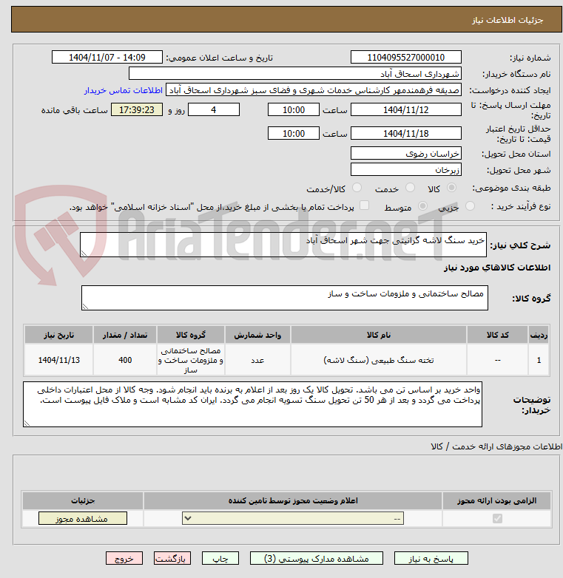This screenshot has width=563, height=578.
Task: Click the خروج exit button
Action: tap(124, 559)
